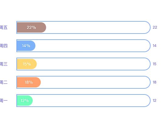The width and height of the screenshot is (167, 128).
Task: Click the brown 22% filled bar
Action: tap(31, 27)
